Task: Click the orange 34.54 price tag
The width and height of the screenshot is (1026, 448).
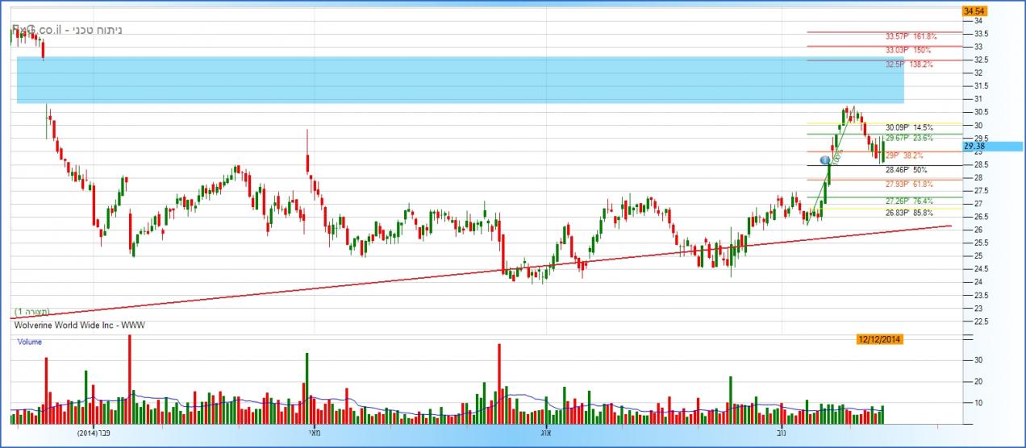Action: click(974, 11)
